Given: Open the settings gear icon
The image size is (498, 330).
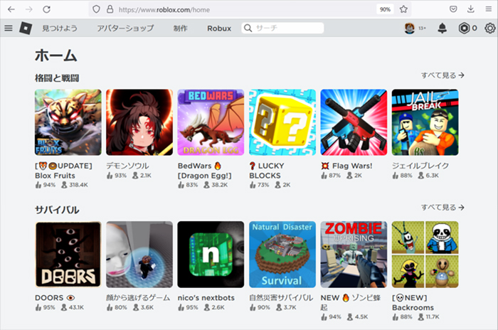Looking at the screenshot, I should (x=489, y=28).
